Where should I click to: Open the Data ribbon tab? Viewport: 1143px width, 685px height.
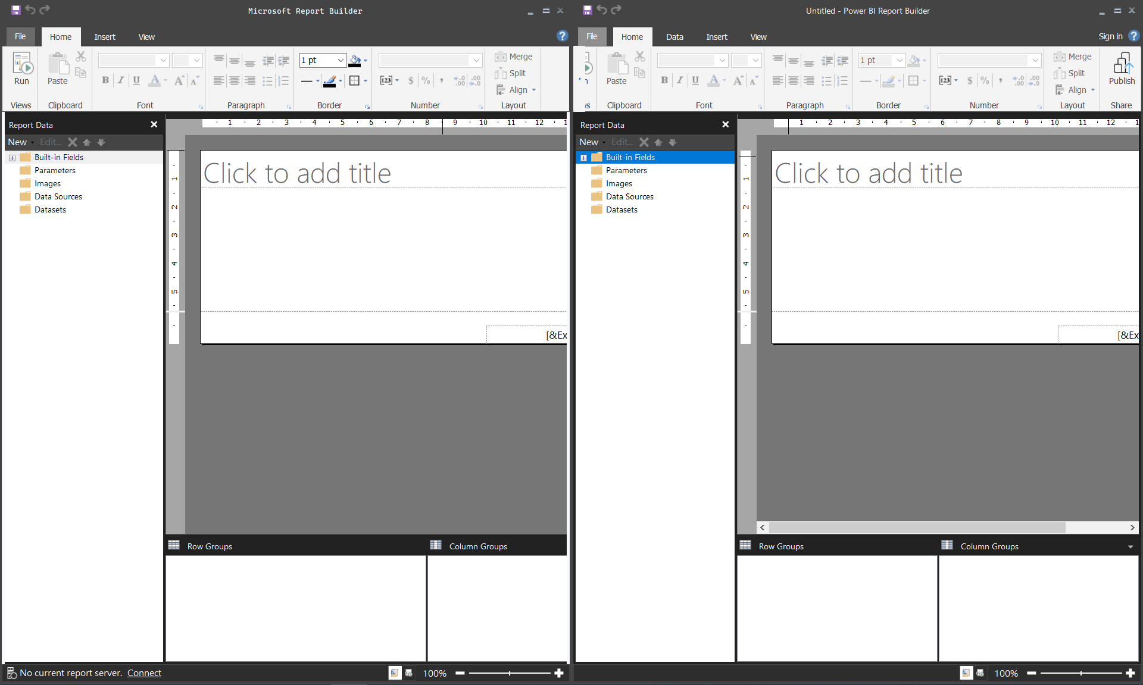point(674,36)
